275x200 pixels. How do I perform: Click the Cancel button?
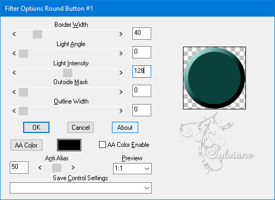click(x=80, y=128)
